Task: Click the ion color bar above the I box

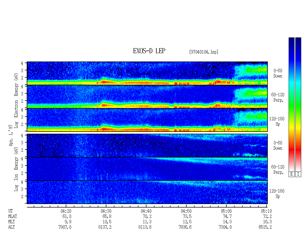Action: coord(298,104)
